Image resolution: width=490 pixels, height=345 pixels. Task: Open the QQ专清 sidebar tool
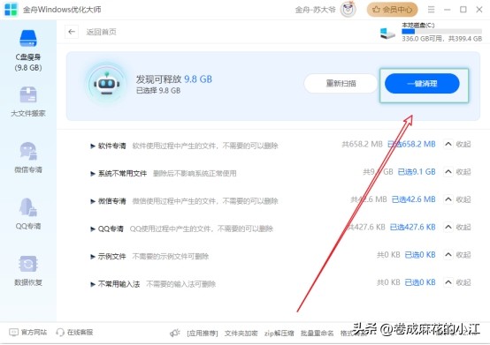coord(28,214)
